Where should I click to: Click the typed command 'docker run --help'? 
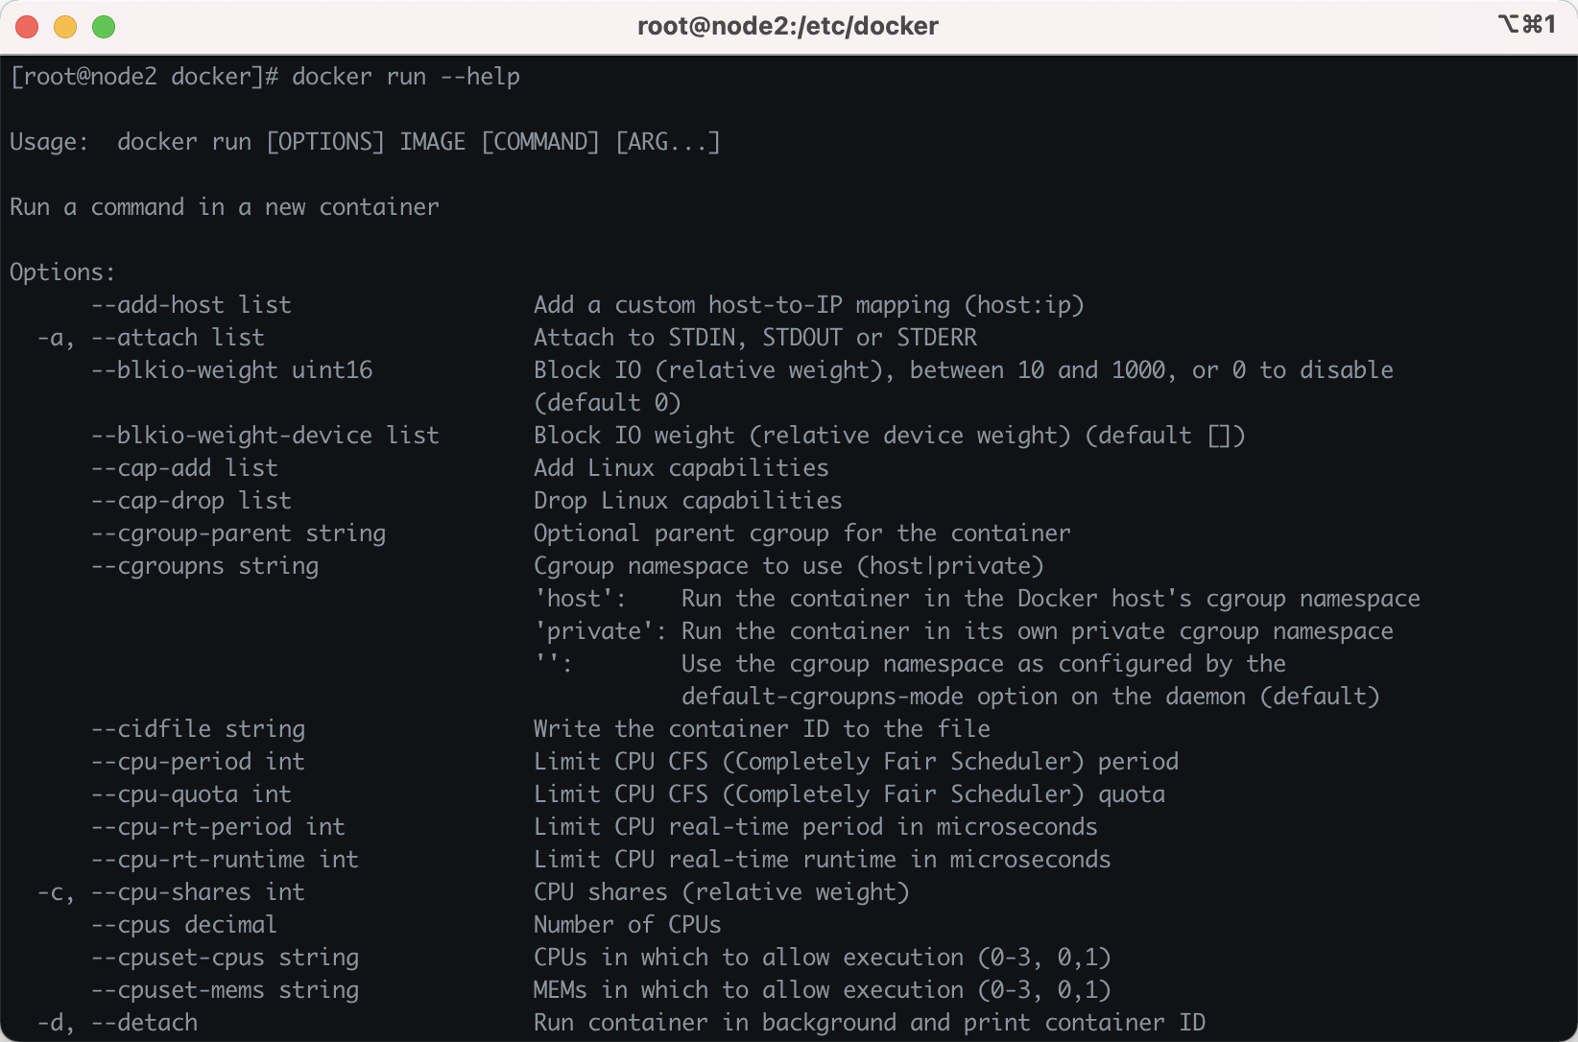point(405,77)
